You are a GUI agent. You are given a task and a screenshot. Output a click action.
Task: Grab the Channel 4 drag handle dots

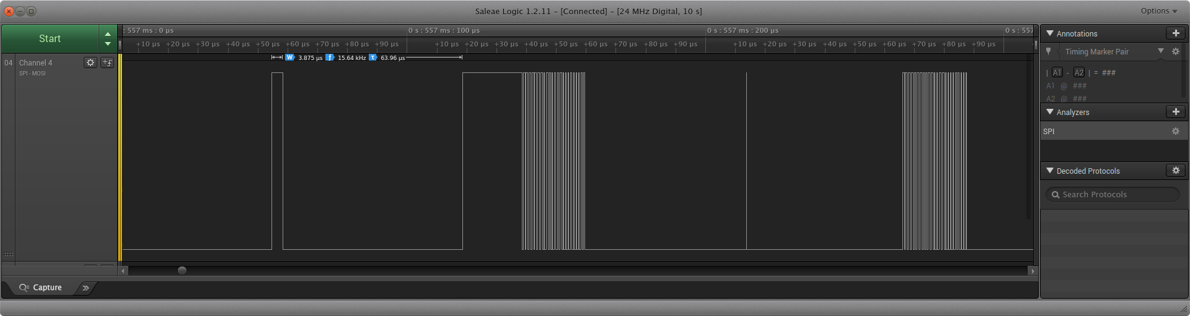(x=9, y=254)
